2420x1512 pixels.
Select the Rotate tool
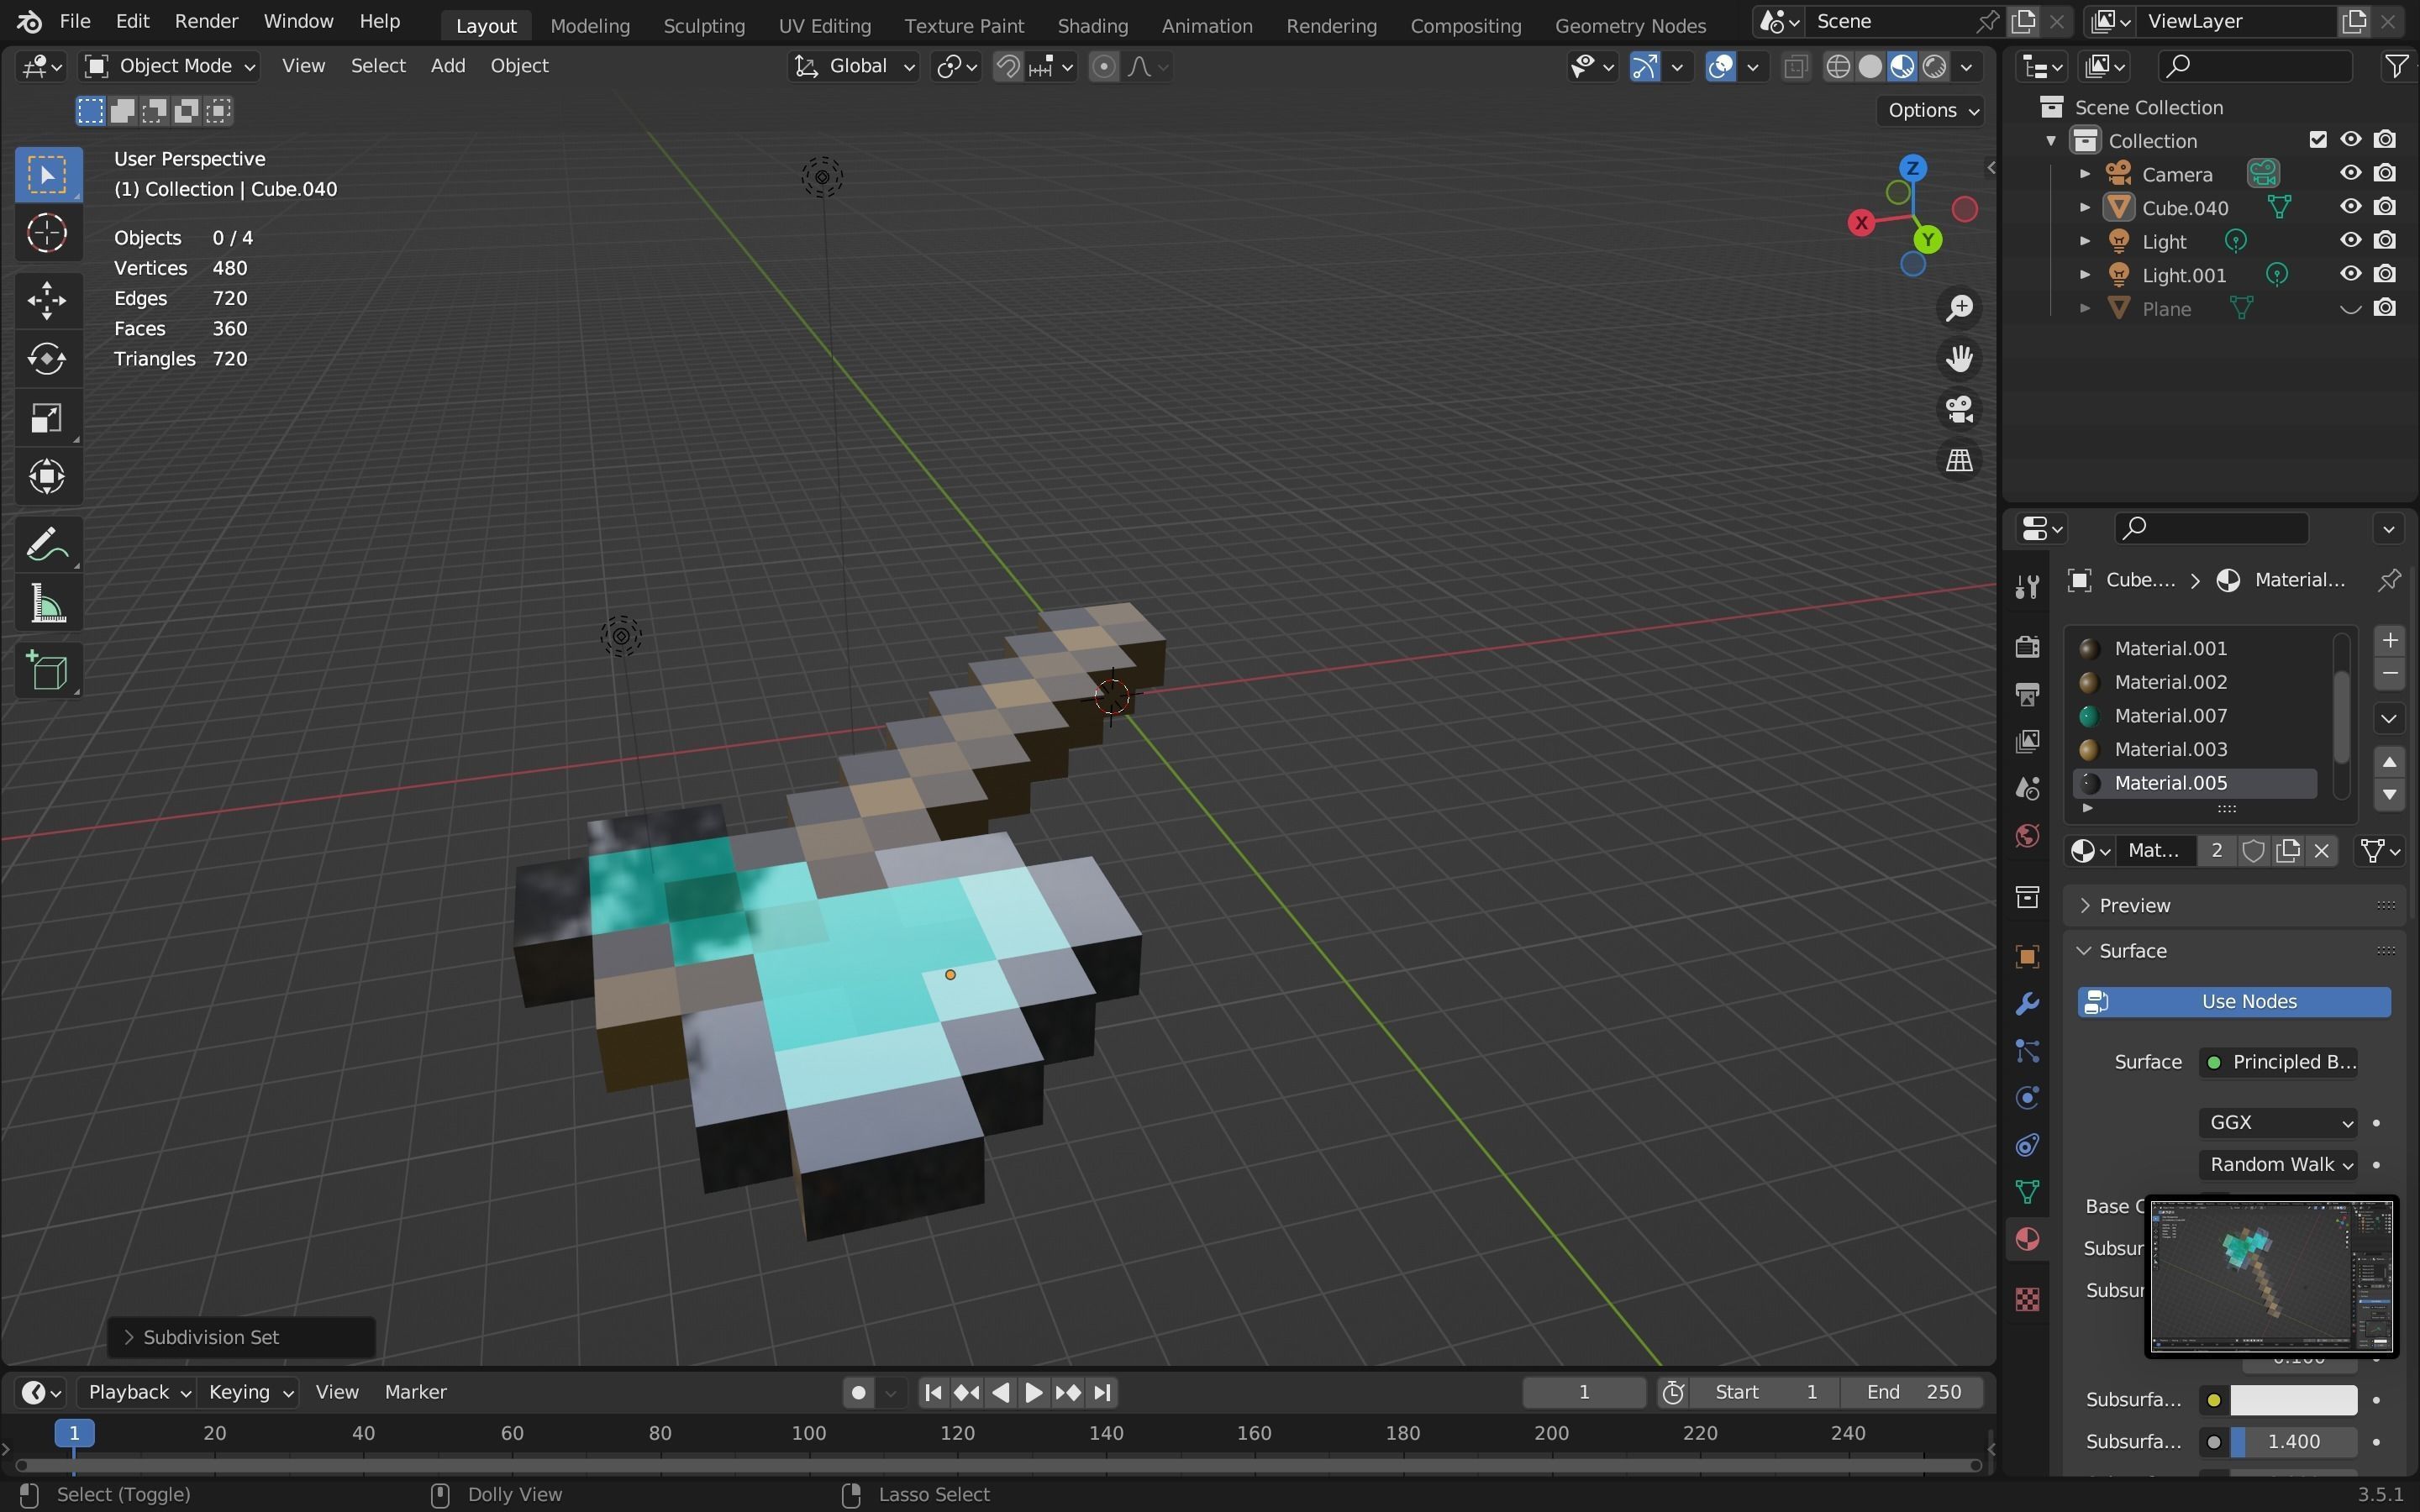[47, 359]
